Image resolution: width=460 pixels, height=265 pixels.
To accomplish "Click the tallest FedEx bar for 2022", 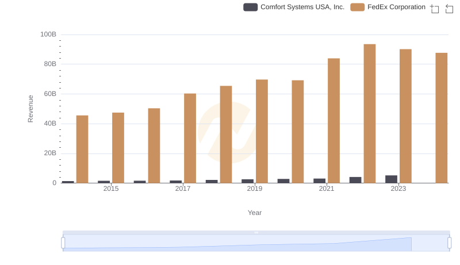I will [x=370, y=114].
